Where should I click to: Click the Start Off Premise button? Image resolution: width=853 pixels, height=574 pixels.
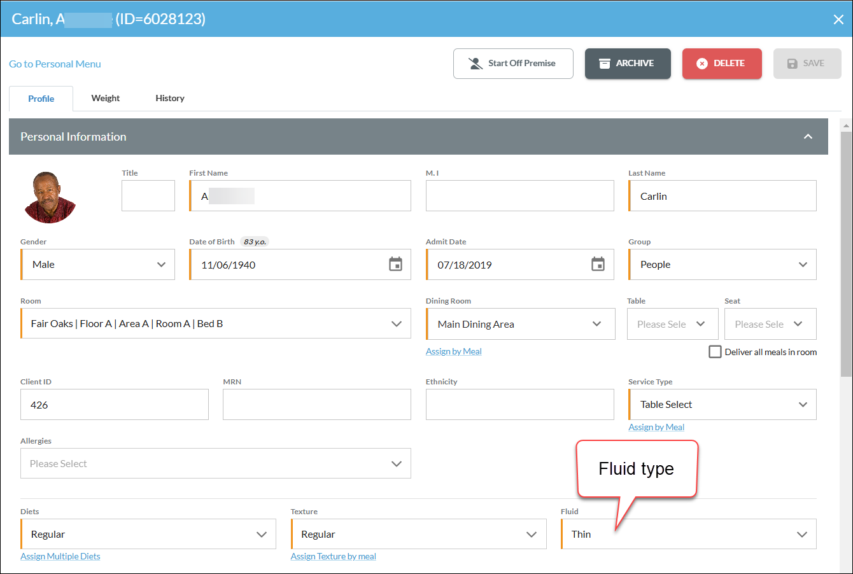(x=513, y=64)
